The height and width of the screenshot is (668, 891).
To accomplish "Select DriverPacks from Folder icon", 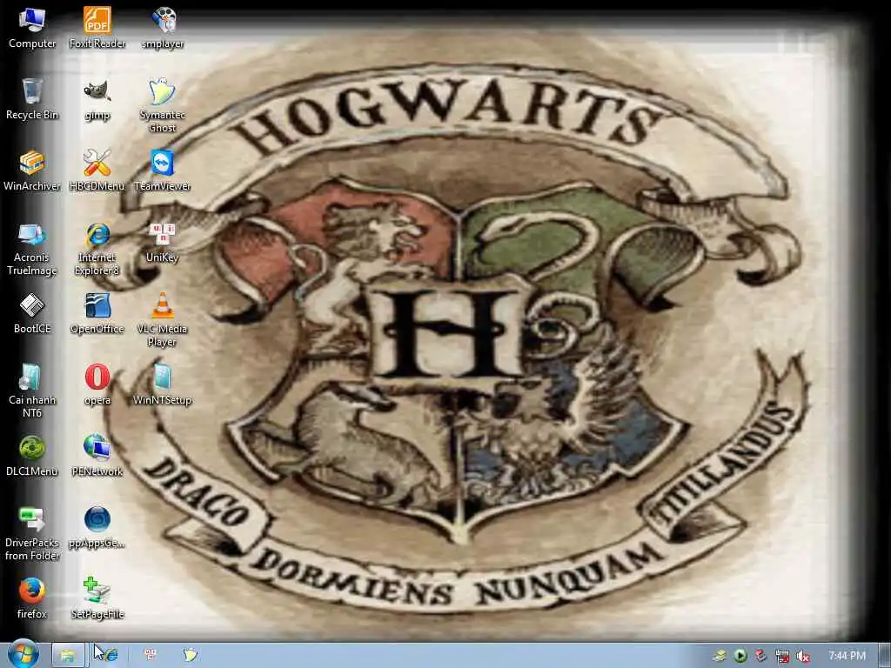I will click(32, 534).
